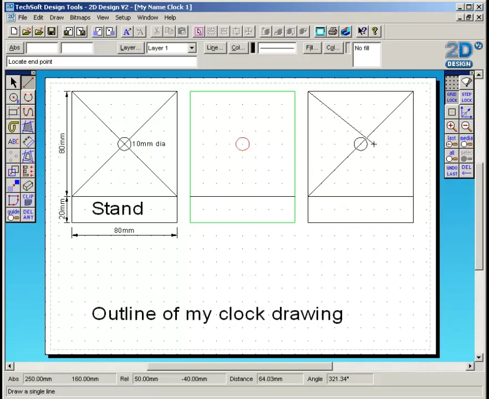Open the View menu
This screenshot has width=489, height=399.
(103, 18)
